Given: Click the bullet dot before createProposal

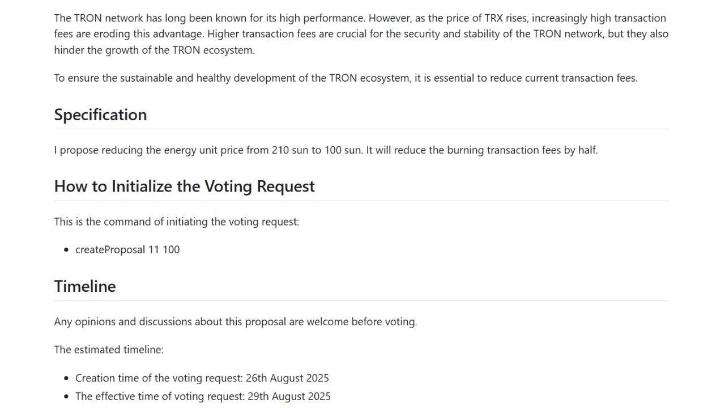Looking at the screenshot, I should (x=67, y=250).
